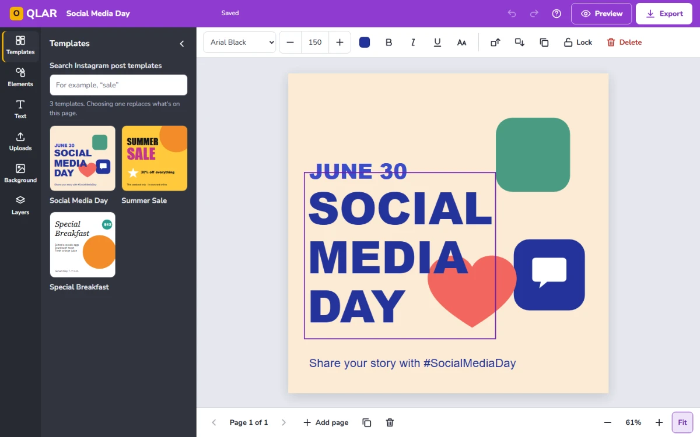
Task: Click the Add page button
Action: [326, 422]
